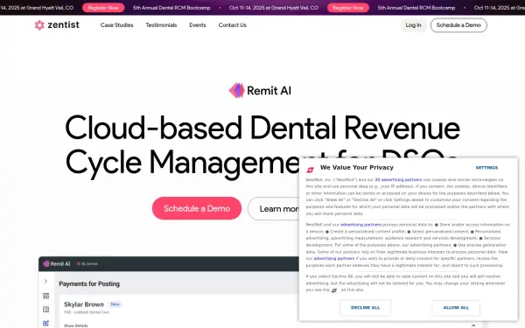Image resolution: width=525 pixels, height=328 pixels.
Task: Click the Skylar Brown name
Action: tap(84, 304)
